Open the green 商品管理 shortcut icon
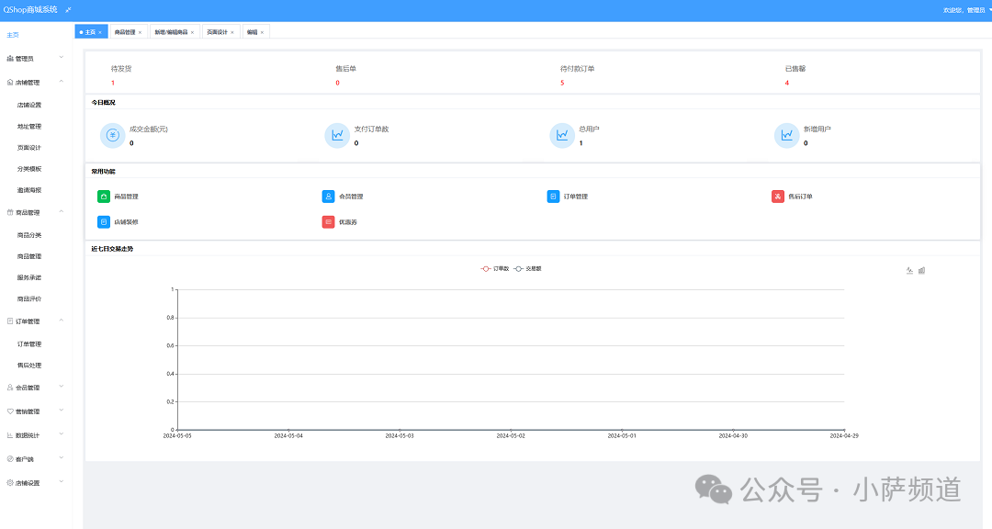This screenshot has height=529, width=992. [x=104, y=197]
